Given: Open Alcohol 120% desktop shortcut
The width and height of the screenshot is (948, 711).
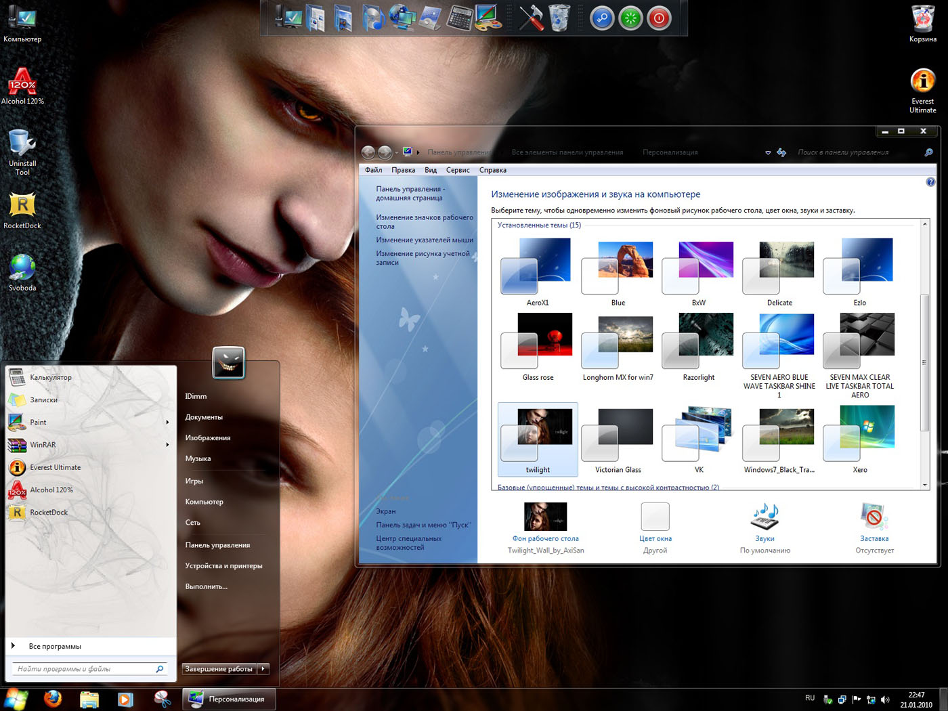Looking at the screenshot, I should (22, 83).
